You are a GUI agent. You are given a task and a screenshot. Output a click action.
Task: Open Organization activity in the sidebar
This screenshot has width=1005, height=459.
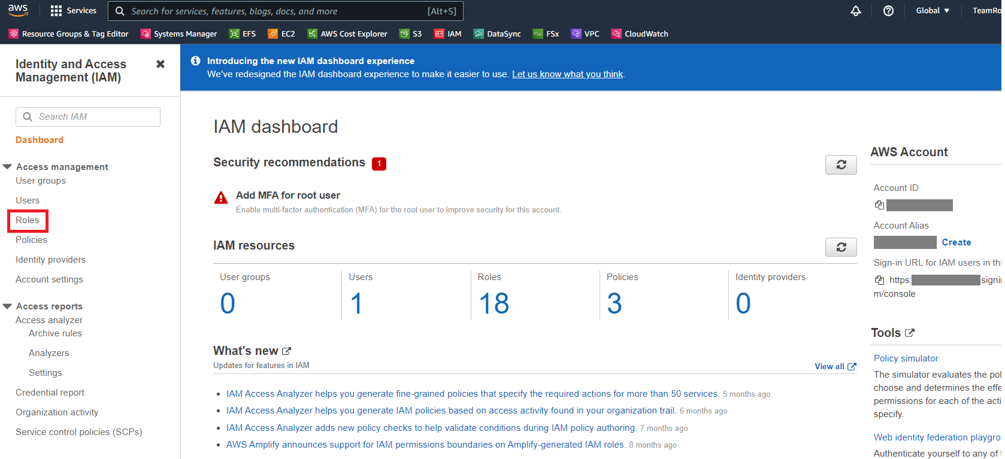click(x=57, y=412)
